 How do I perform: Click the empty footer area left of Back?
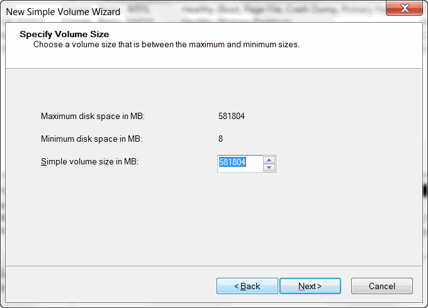109,286
